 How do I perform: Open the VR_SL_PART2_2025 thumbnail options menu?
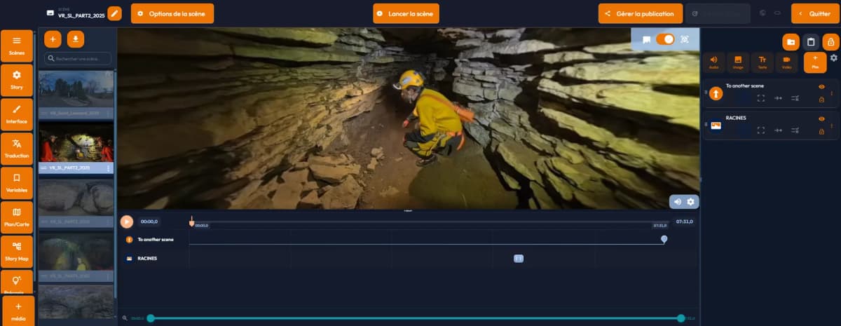click(108, 168)
